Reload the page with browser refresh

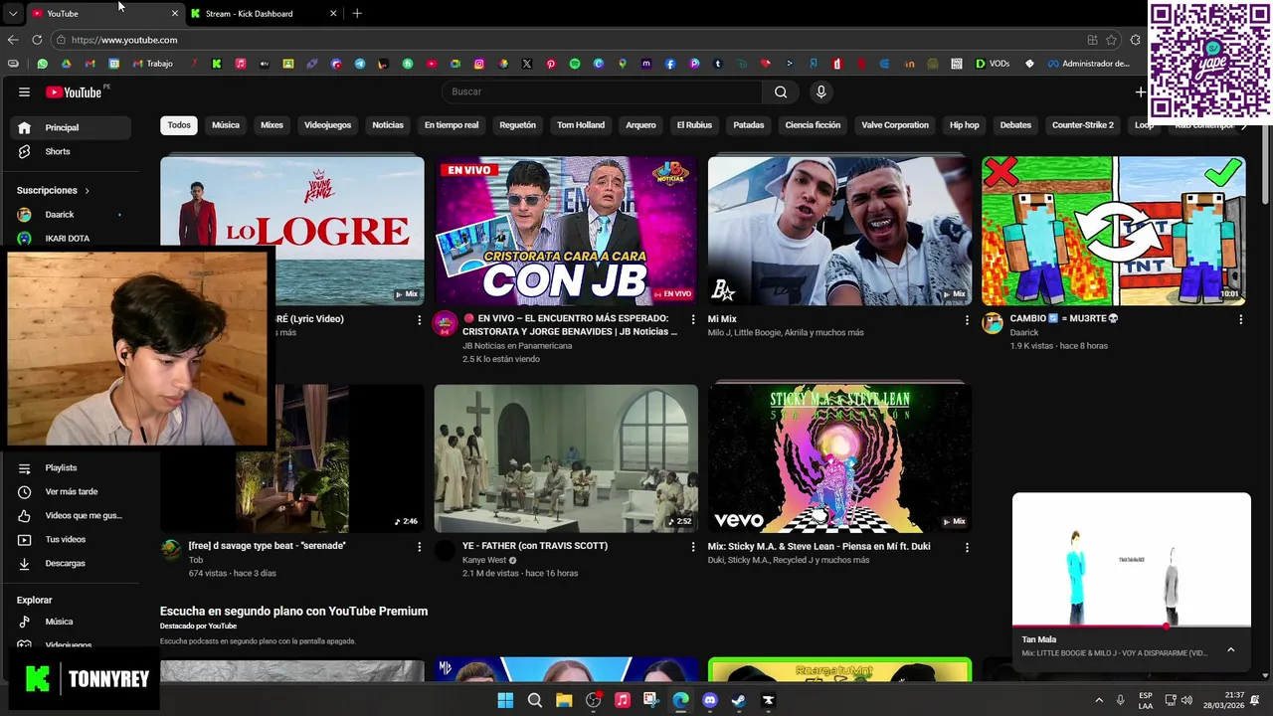[x=37, y=40]
